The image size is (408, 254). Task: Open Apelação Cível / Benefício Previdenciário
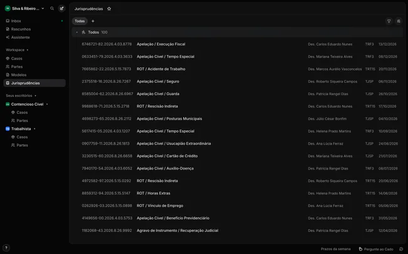tap(173, 218)
